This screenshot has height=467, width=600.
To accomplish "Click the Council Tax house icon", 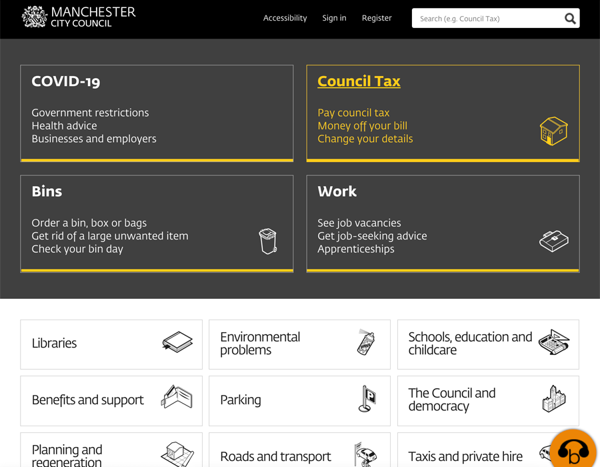I will [553, 131].
